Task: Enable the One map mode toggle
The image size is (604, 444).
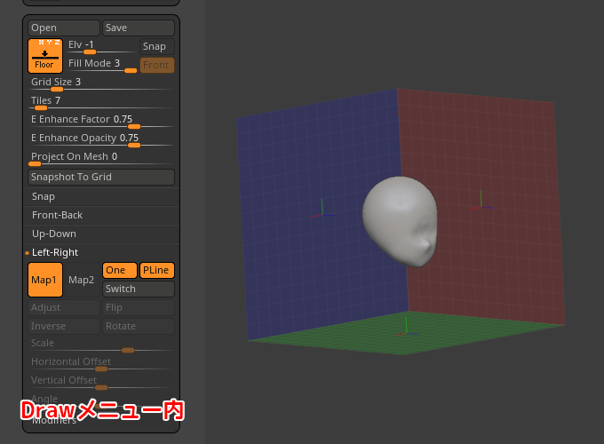Action: coord(120,270)
